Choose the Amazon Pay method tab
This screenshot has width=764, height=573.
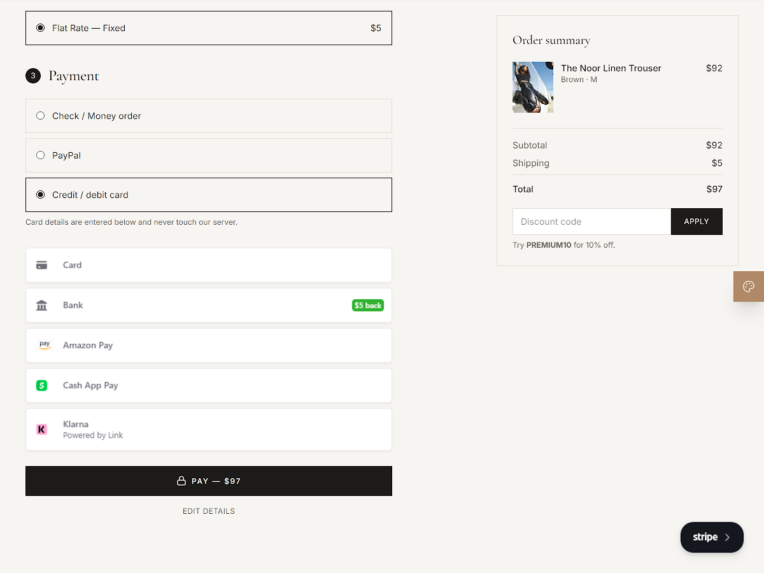pyautogui.click(x=209, y=345)
